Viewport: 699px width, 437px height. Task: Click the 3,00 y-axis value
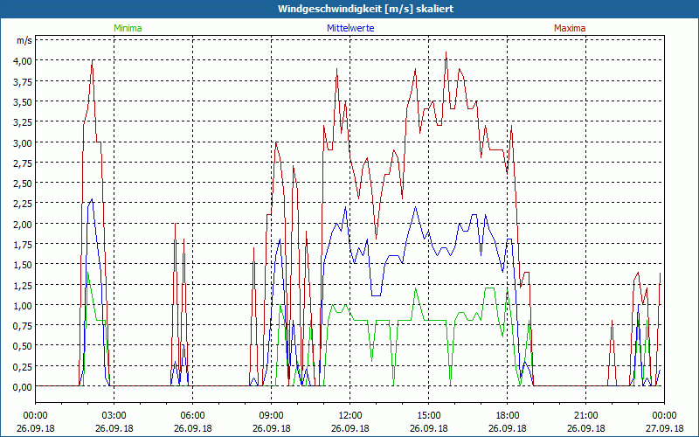[23, 142]
